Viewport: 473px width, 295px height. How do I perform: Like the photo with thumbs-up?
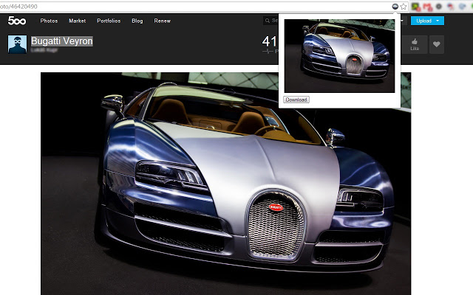point(415,44)
